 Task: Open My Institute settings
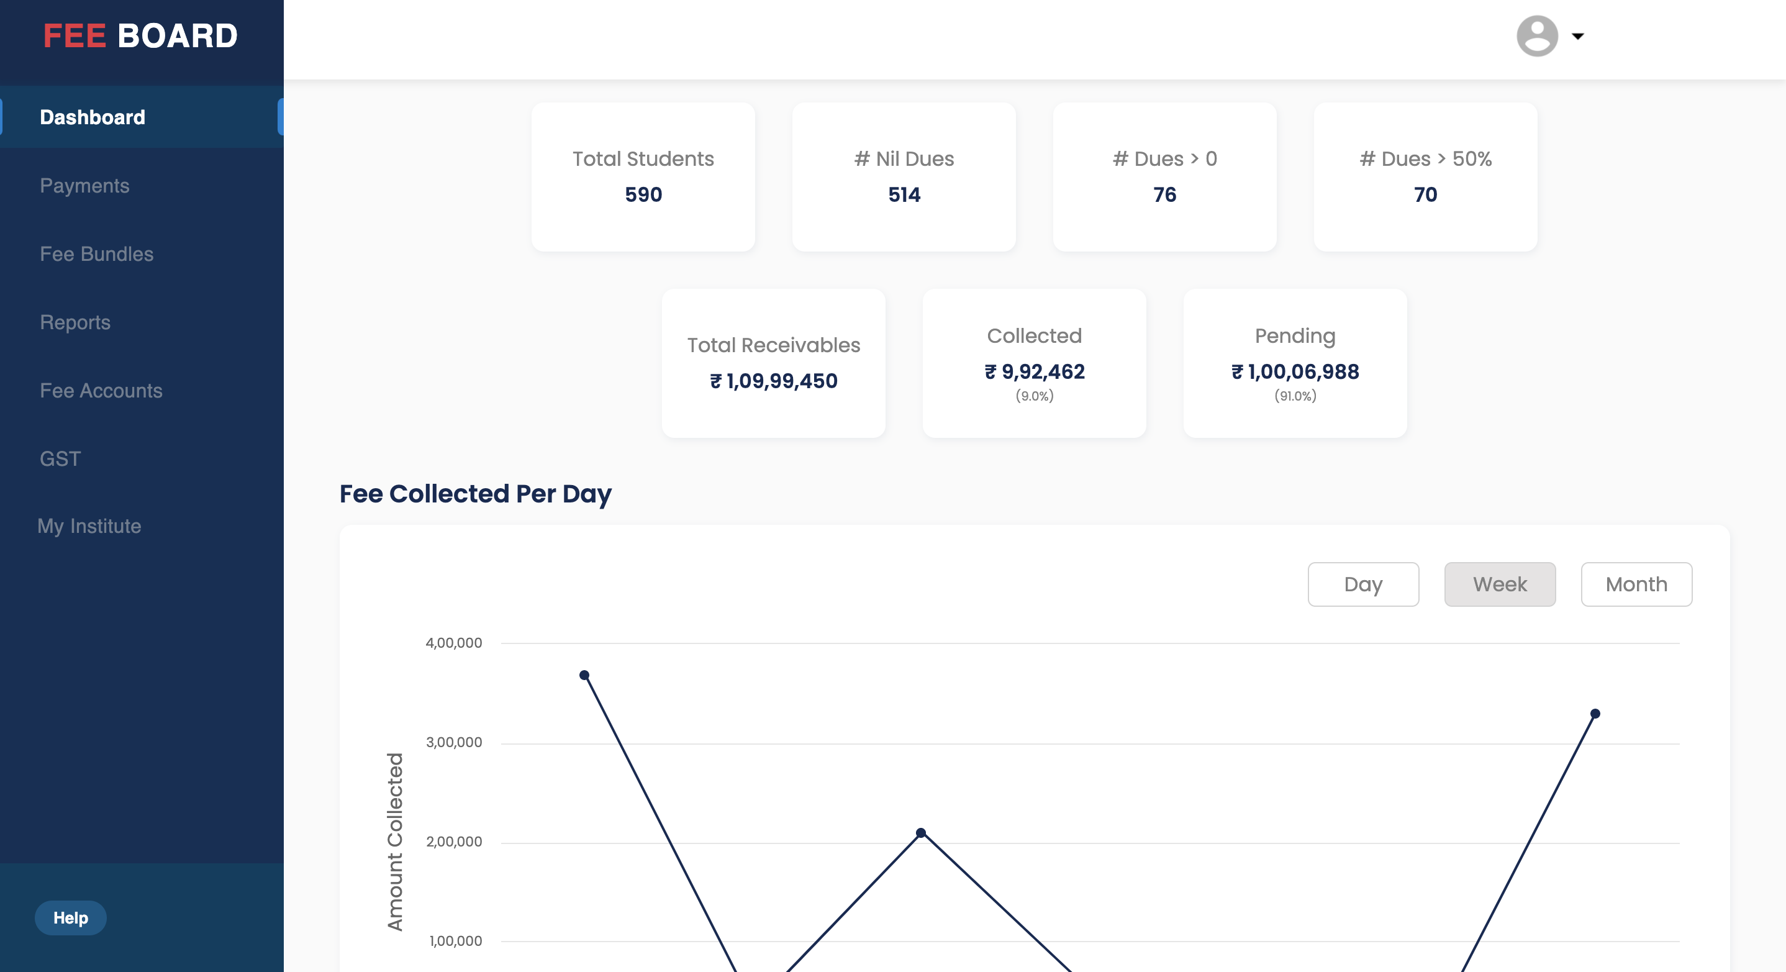point(89,526)
